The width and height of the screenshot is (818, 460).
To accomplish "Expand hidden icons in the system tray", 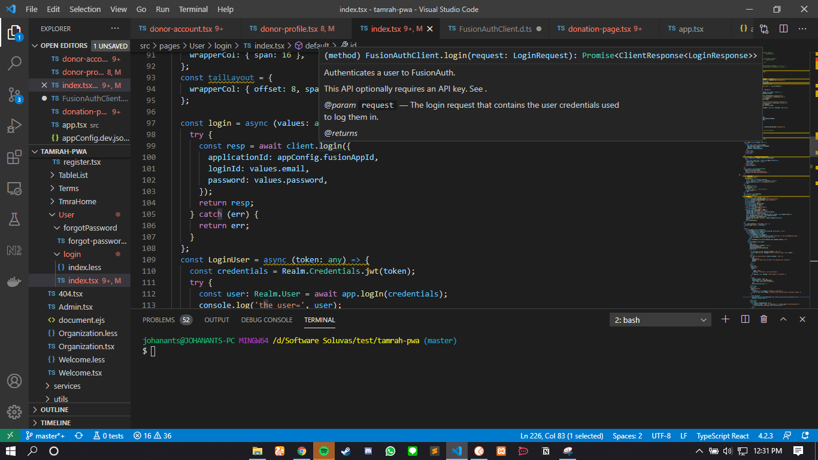I will coord(699,450).
